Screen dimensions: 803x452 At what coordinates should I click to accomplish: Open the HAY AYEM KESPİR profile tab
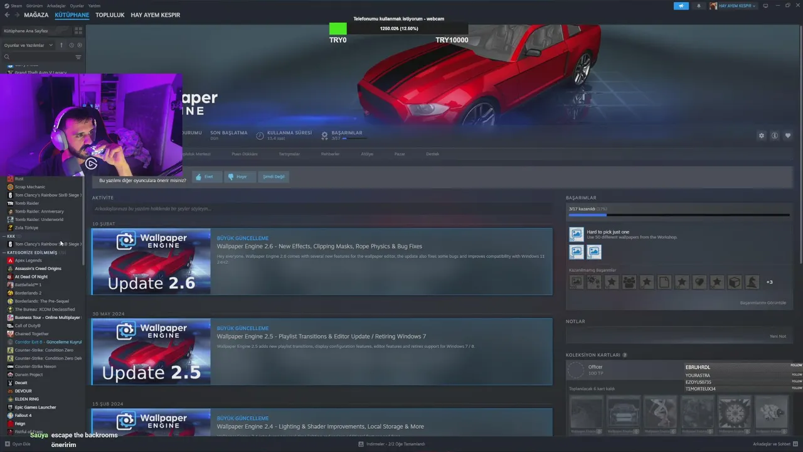point(156,15)
